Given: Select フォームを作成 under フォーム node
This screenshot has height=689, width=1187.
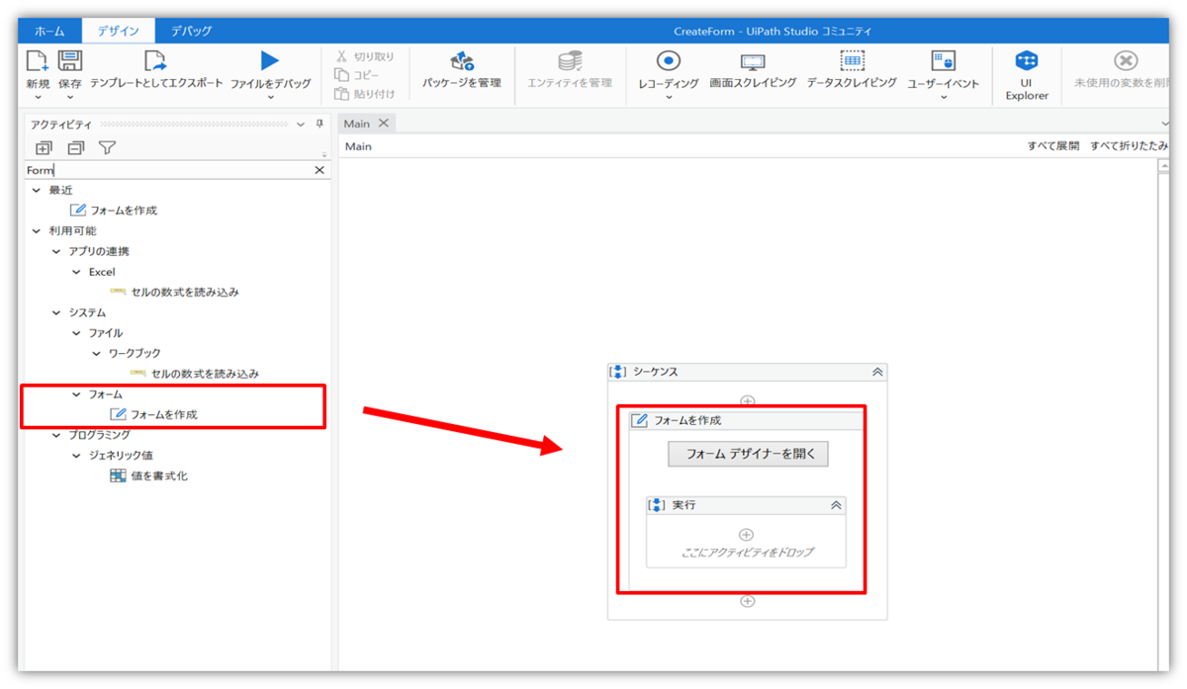Looking at the screenshot, I should (153, 414).
